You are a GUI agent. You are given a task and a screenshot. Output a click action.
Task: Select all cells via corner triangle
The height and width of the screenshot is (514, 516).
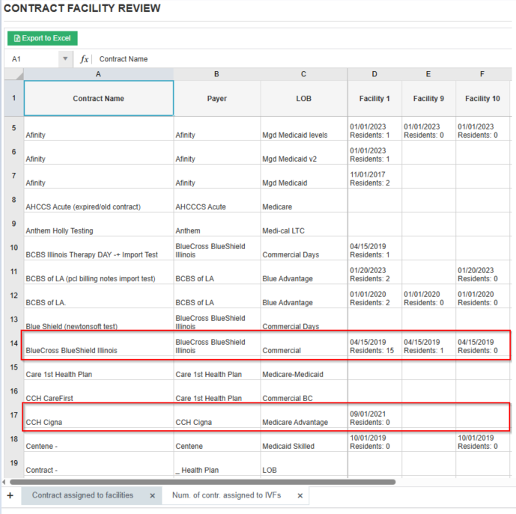(x=14, y=74)
